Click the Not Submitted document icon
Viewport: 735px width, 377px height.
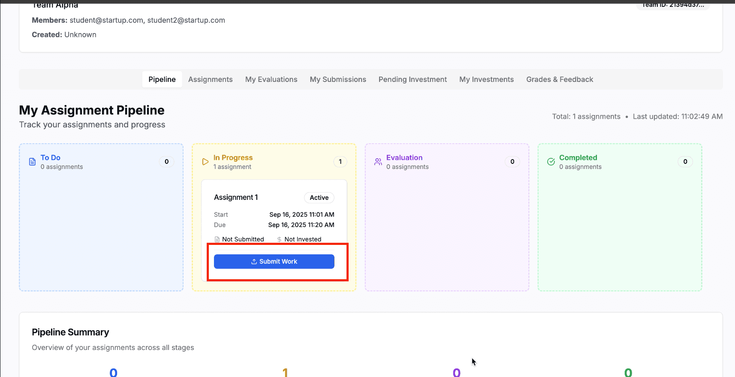pyautogui.click(x=217, y=239)
